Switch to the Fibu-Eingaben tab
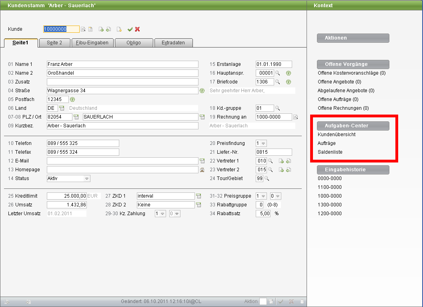423x307 pixels. (x=92, y=43)
